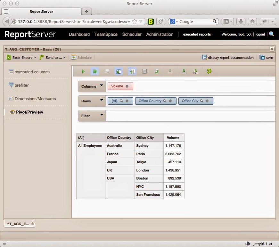Screen dimensions: 279x247
Task: Open the Excel-Export dropdown arrow
Action: pyautogui.click(x=35, y=57)
